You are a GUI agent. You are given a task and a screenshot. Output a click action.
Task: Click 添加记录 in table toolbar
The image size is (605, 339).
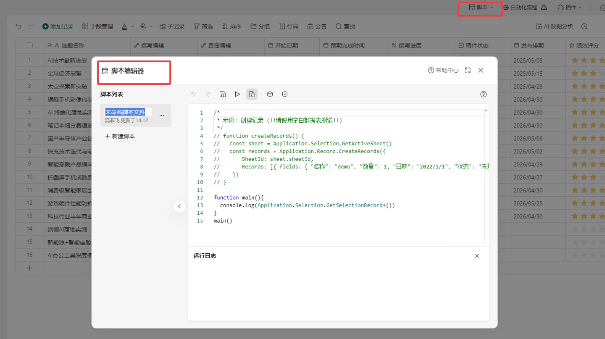pos(58,26)
